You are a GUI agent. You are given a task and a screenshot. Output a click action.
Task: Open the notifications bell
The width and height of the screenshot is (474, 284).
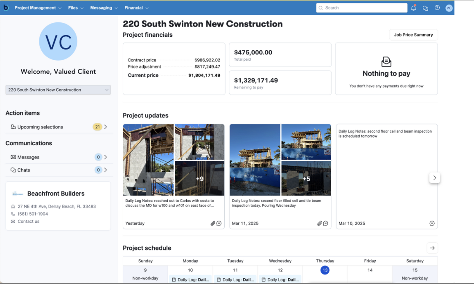click(413, 8)
